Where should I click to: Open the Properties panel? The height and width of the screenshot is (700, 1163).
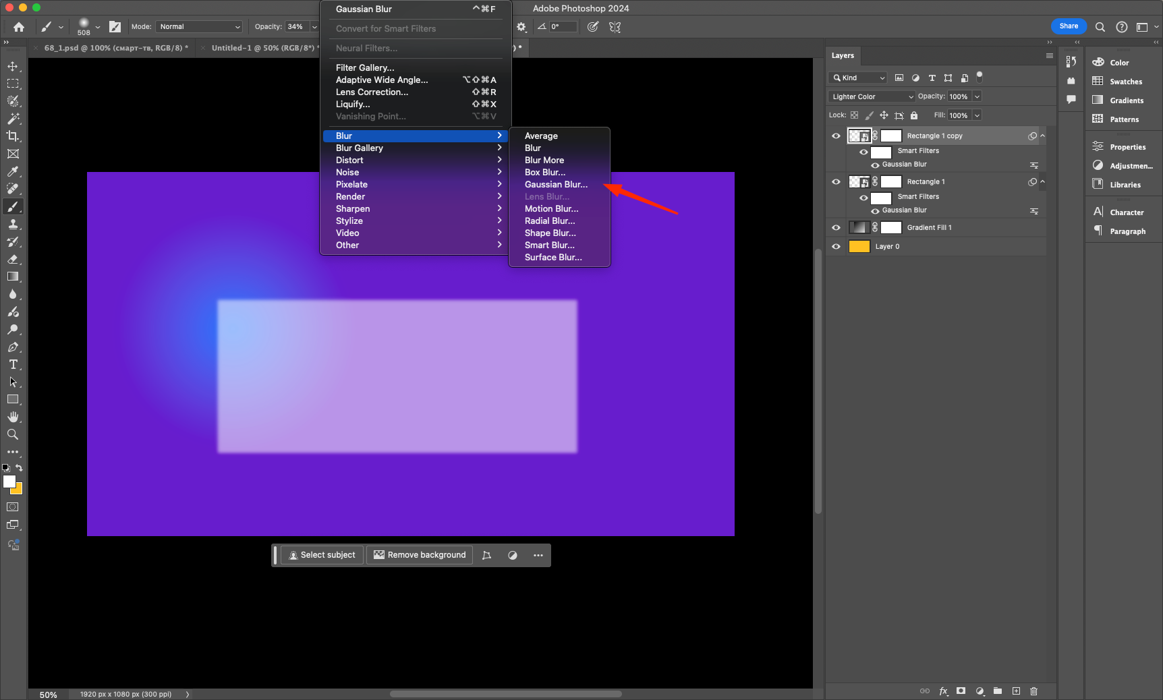click(1120, 147)
